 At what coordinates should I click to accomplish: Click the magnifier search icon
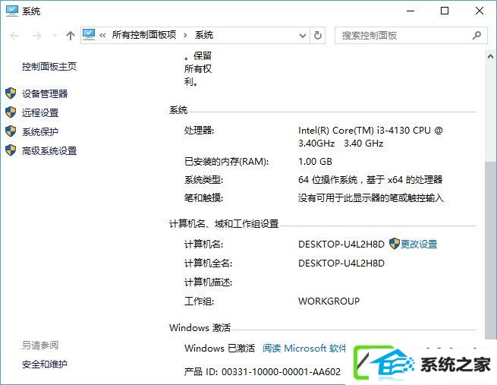[x=477, y=36]
